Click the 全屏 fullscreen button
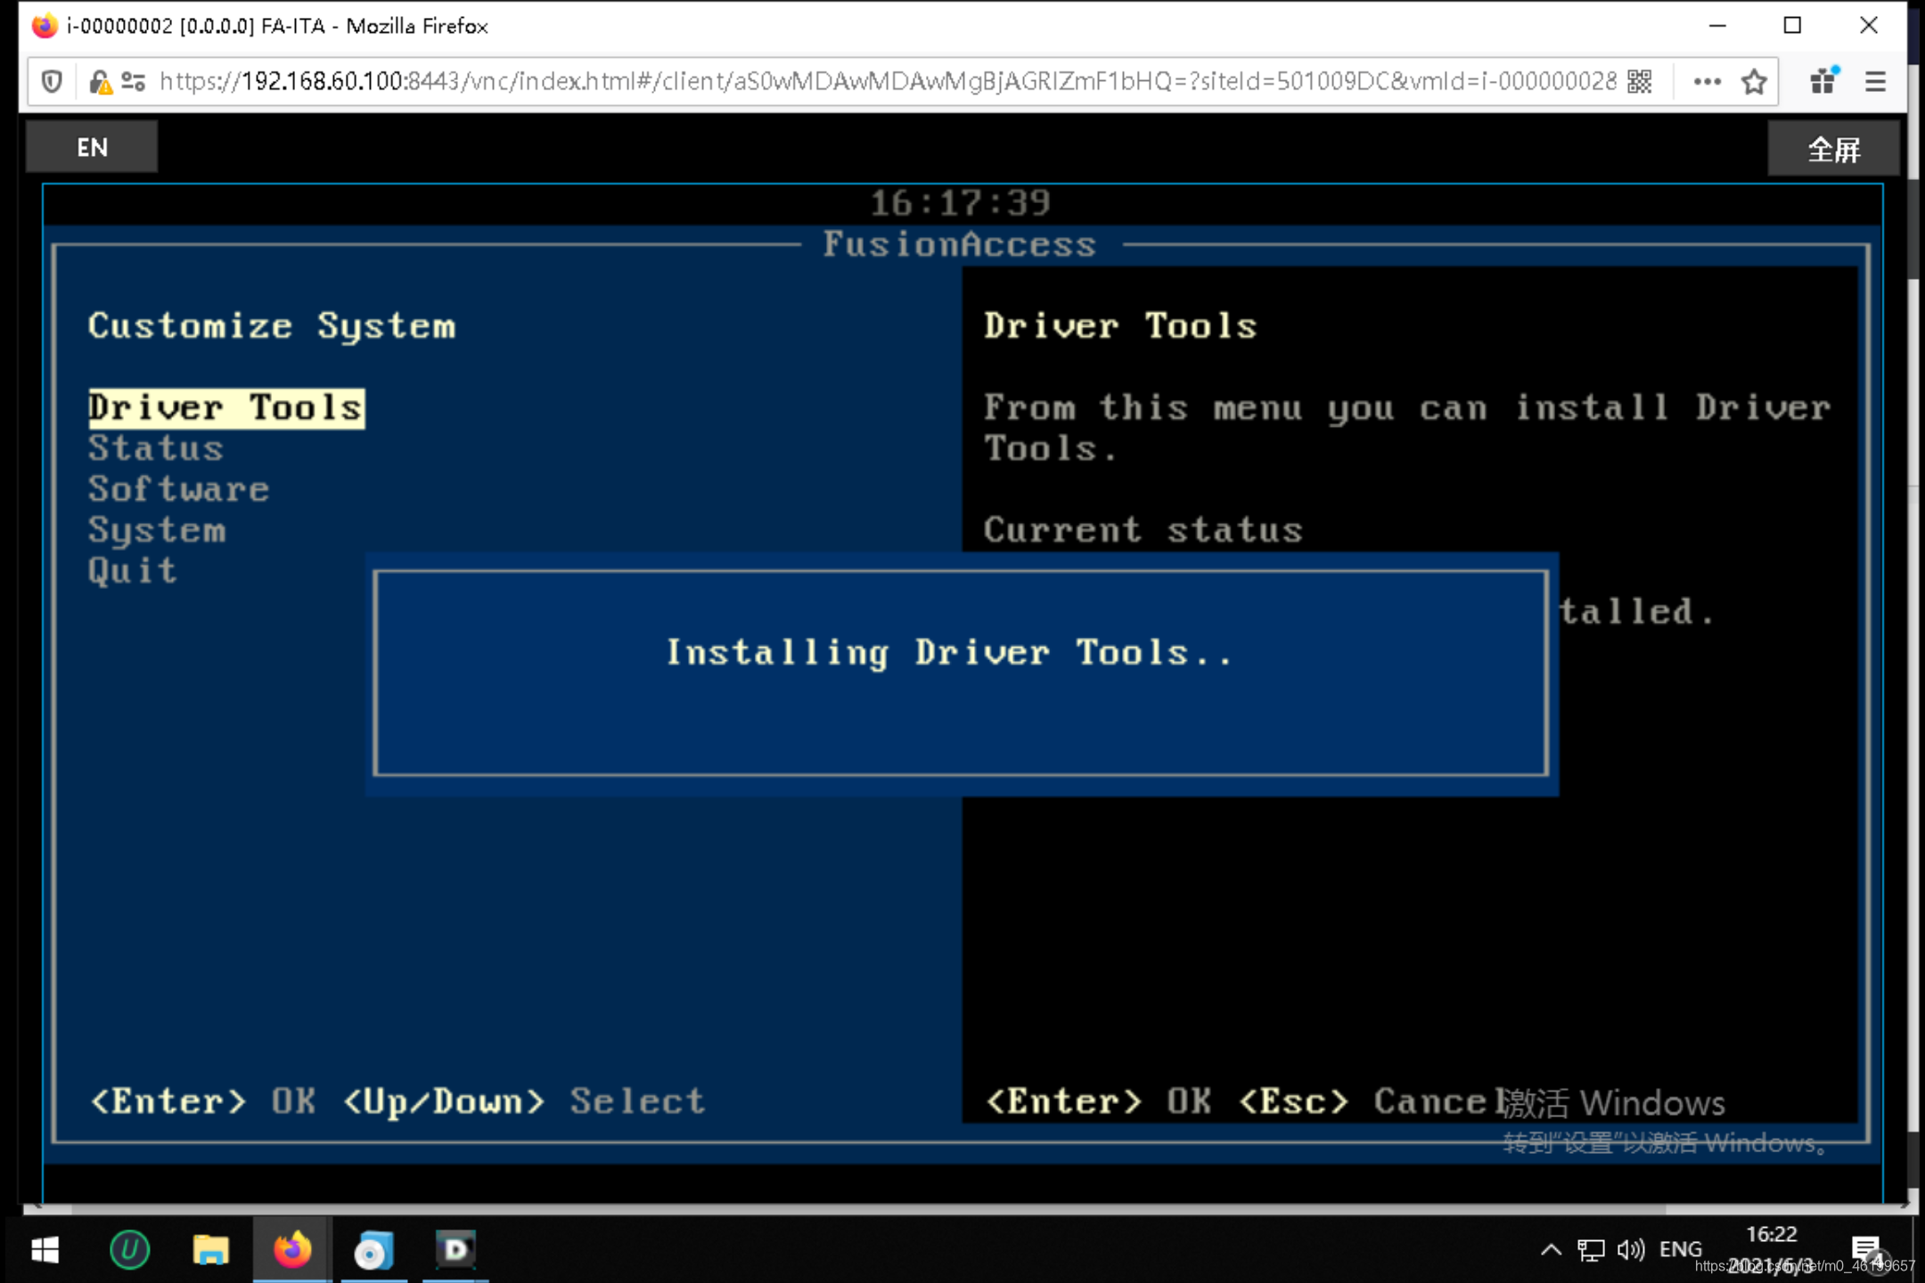Screen dimensions: 1925x1283 coord(1833,149)
